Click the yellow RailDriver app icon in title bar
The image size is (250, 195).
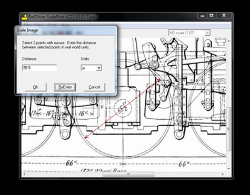(25, 17)
